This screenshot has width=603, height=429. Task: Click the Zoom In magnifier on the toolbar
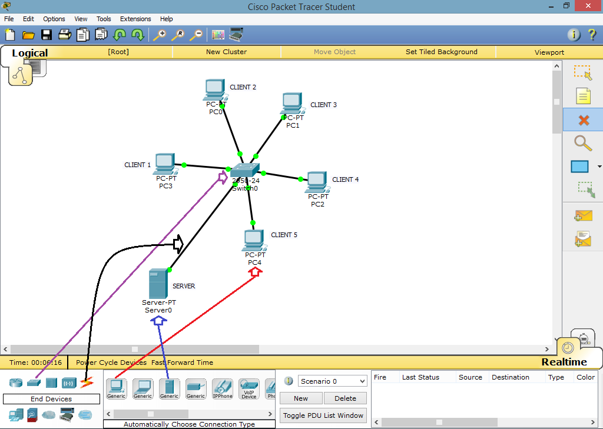pos(159,35)
